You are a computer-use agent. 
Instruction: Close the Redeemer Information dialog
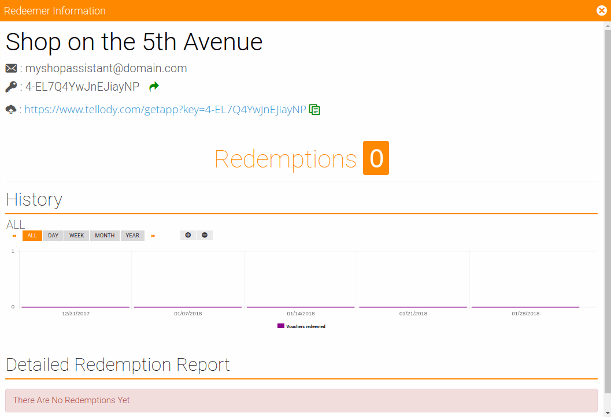tap(602, 10)
